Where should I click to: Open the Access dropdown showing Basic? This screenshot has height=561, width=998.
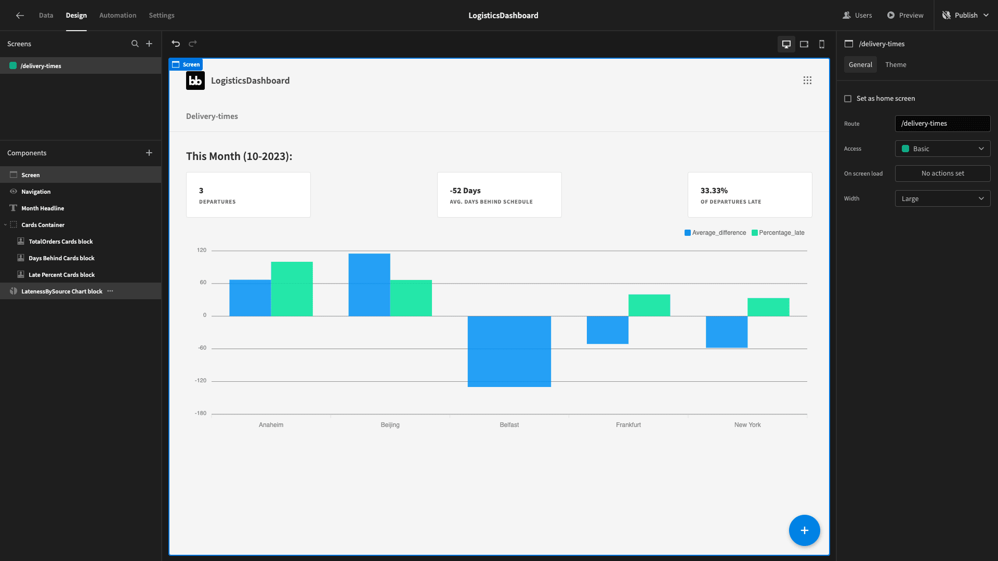click(942, 149)
